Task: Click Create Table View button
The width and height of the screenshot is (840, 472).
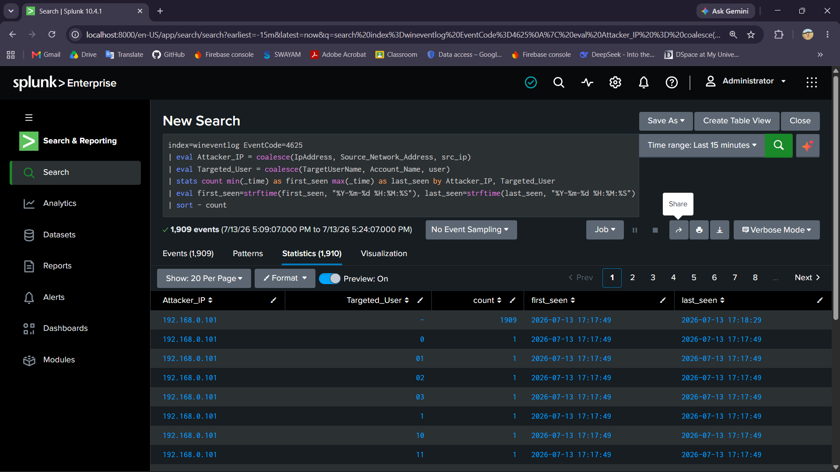Action: (737, 121)
